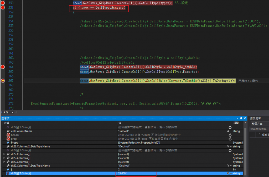Click the error icon beside 'header'
Image resolution: width=269 pixels, height=177 pixels.
click(8, 135)
